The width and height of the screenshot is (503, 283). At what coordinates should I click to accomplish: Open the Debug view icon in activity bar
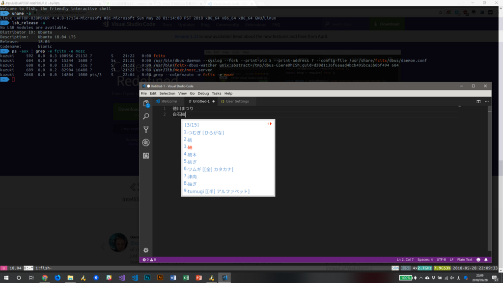tap(146, 142)
